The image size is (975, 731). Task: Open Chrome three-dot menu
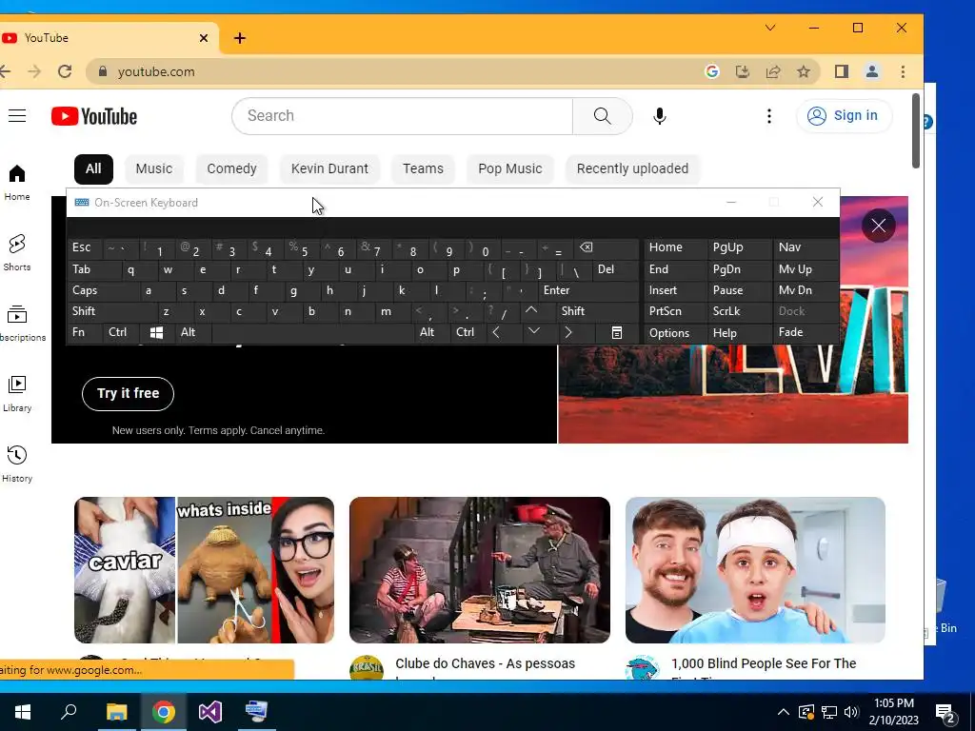click(903, 71)
